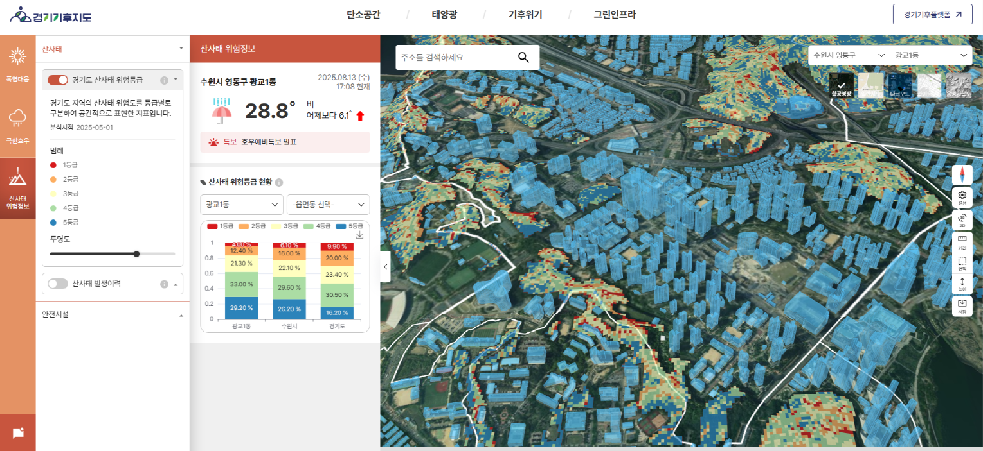Click the 주소를 검색하세요 search field
Screen dimensions: 983x451
point(455,58)
